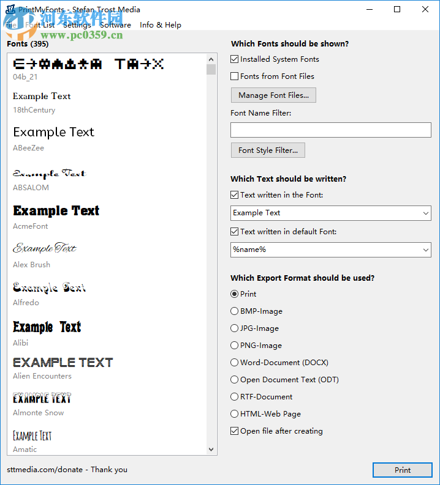Viewport: 440px width, 485px height.
Task: Select the Alex Brush font preview
Action: coord(45,248)
